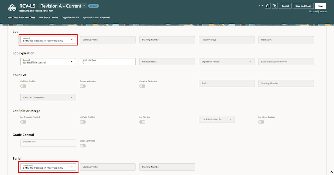Click the Serial Starting Number field
The image size is (334, 175).
coord(167,167)
